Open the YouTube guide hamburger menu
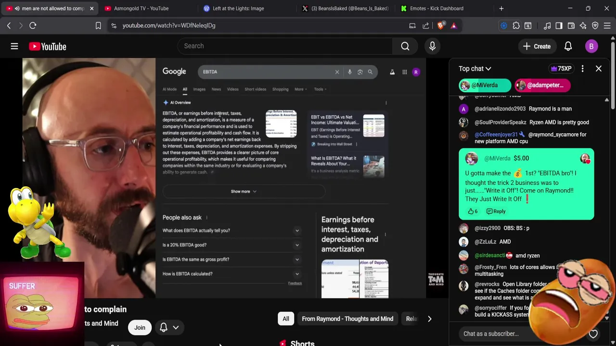Viewport: 616px width, 346px height. pos(14,46)
